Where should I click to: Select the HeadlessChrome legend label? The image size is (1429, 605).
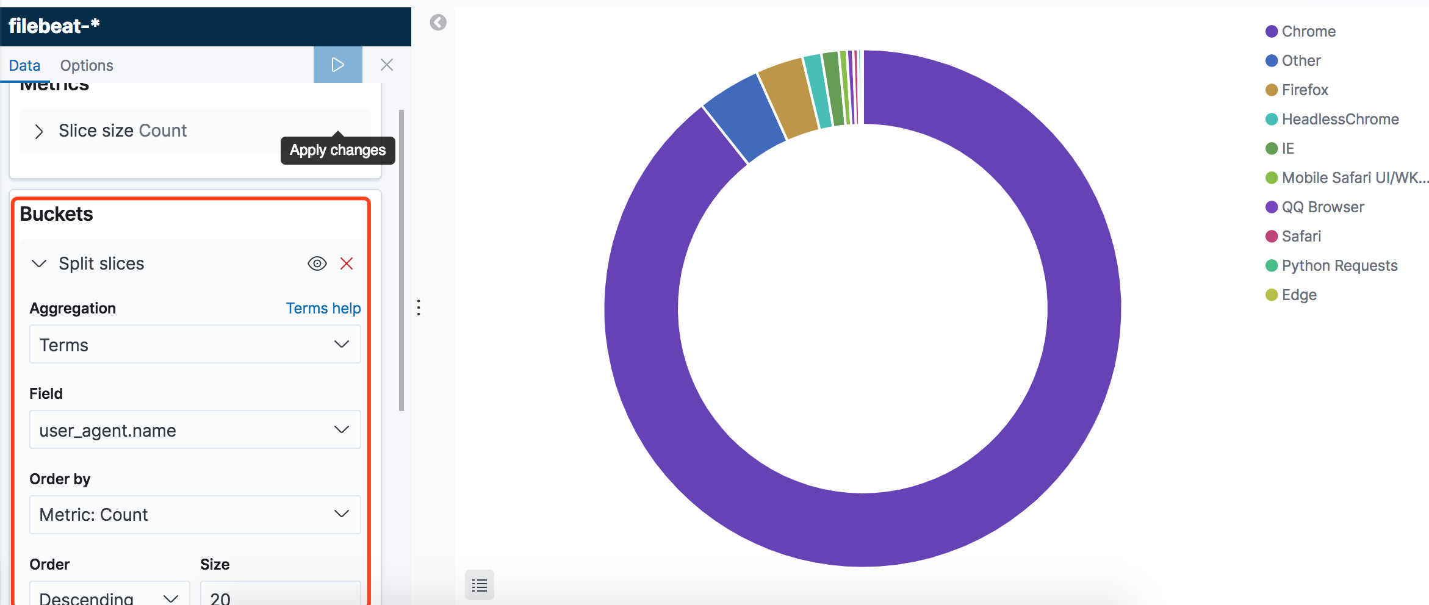pyautogui.click(x=1341, y=120)
